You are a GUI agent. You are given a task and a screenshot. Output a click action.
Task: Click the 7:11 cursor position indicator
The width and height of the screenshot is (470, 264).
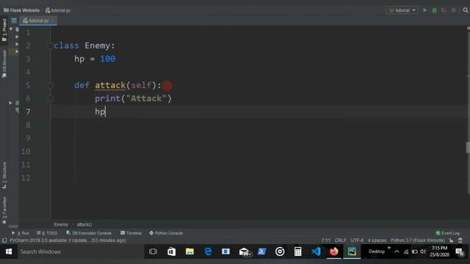(x=325, y=241)
